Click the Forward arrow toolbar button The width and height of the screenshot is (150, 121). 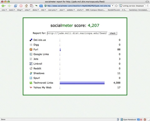(9, 6)
